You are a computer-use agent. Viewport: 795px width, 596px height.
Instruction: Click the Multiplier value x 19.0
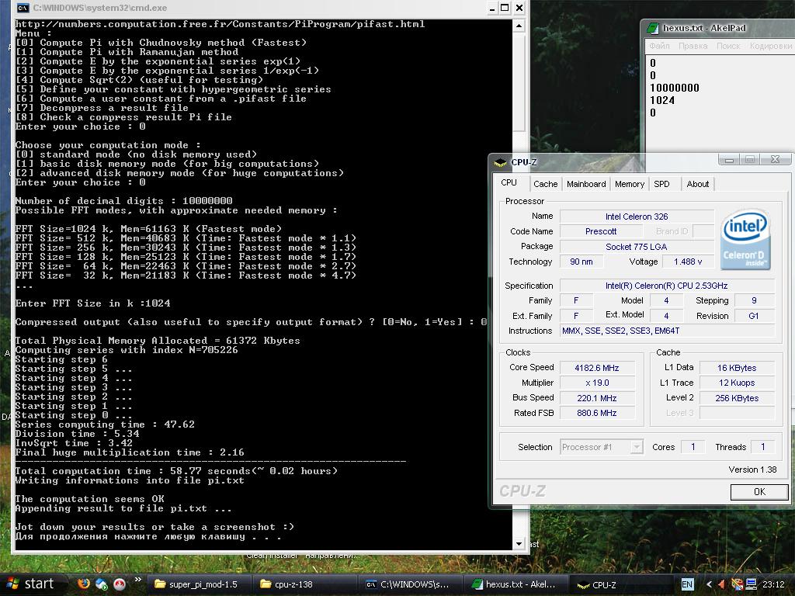point(597,383)
